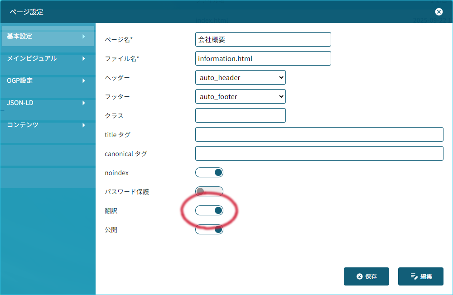Toggle the 翻訳 switch
453x295 pixels.
[x=209, y=210]
